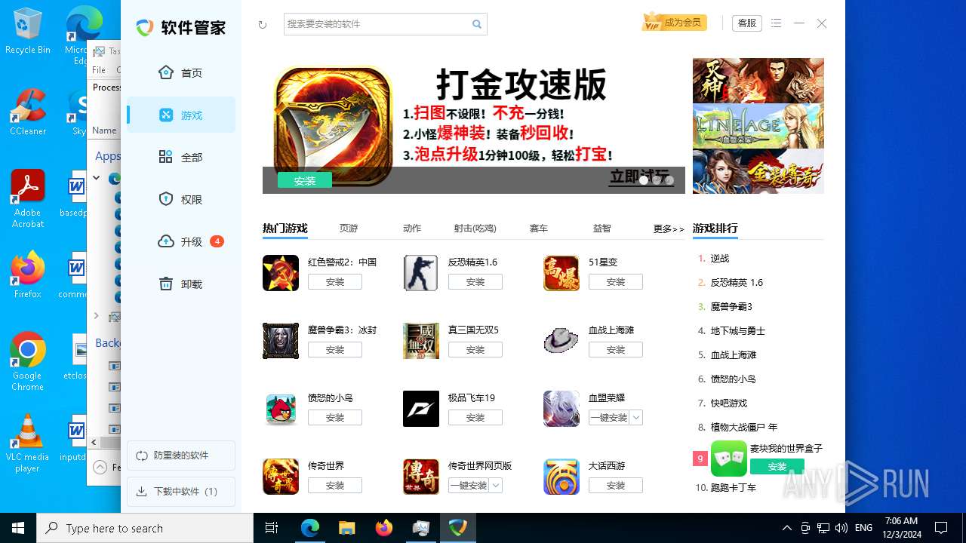Open the 全部 all-software section

[181, 158]
